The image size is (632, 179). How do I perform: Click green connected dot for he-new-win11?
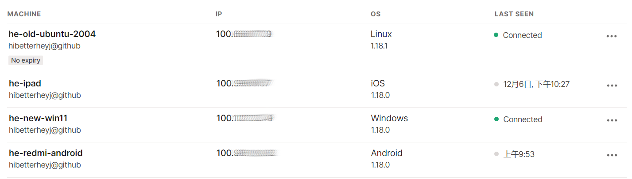[496, 119]
